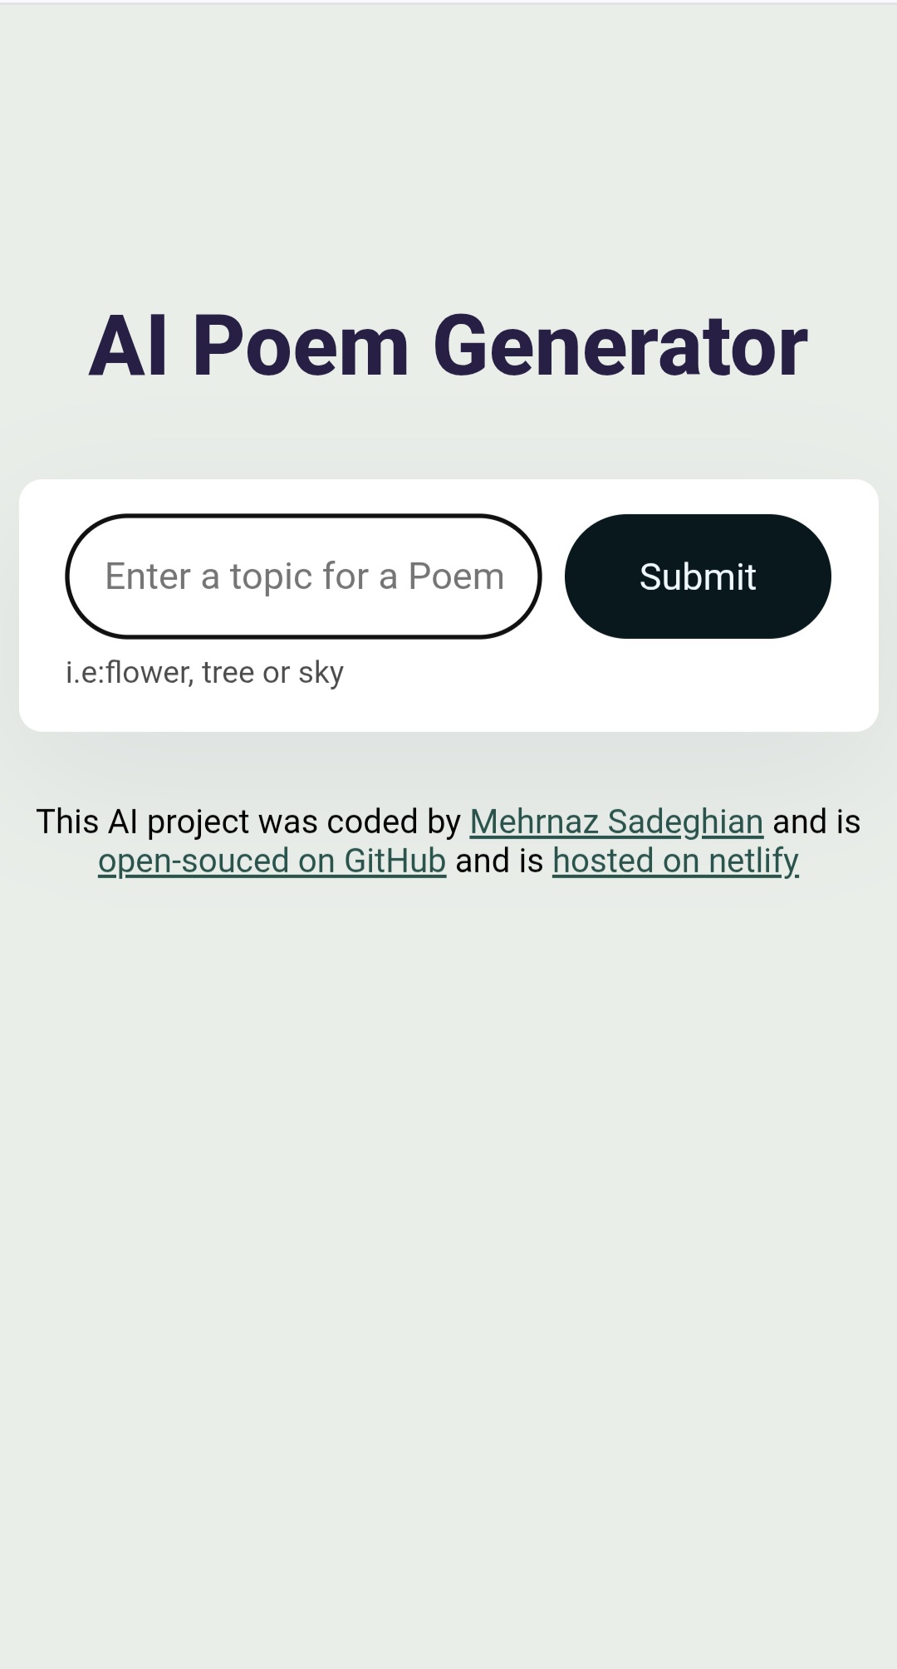The image size is (897, 1669).
Task: Click the word Mehrnaz in the author link
Action: click(533, 822)
